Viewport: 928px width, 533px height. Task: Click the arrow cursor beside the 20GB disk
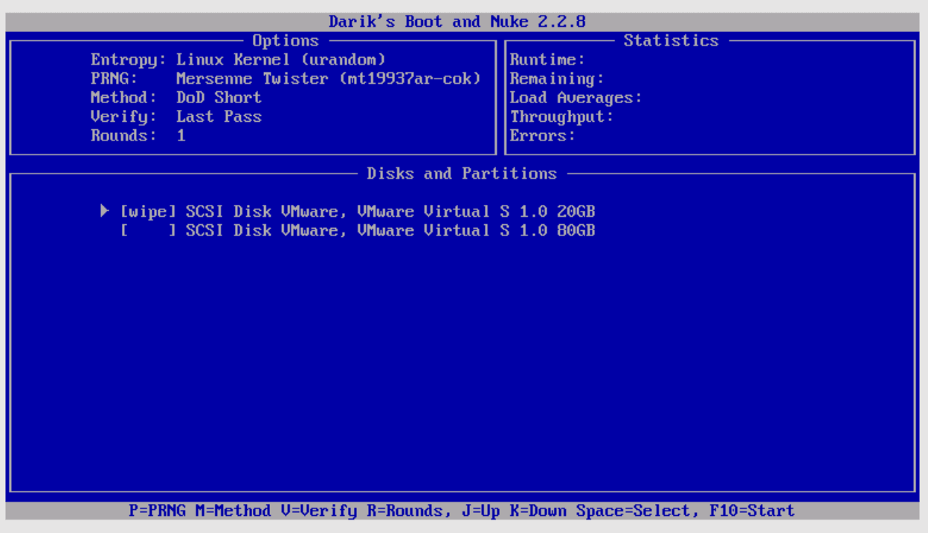pyautogui.click(x=105, y=212)
